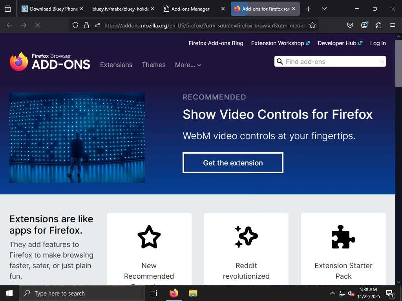
Task: Open the Firefox hamburger application menu
Action: coord(393,25)
